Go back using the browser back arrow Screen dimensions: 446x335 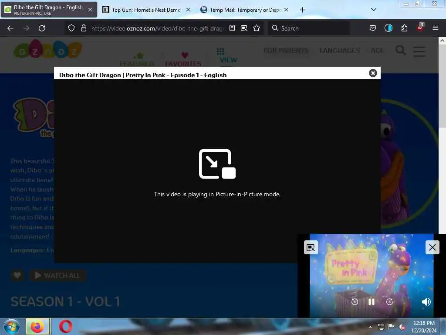(x=10, y=28)
